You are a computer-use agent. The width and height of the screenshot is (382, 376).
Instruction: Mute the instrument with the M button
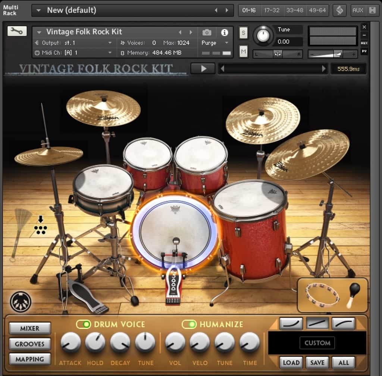(x=244, y=51)
